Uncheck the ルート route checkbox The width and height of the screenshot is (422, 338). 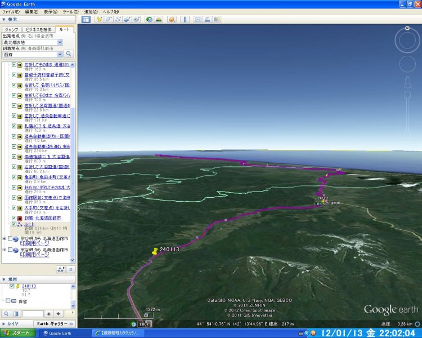tap(14, 224)
